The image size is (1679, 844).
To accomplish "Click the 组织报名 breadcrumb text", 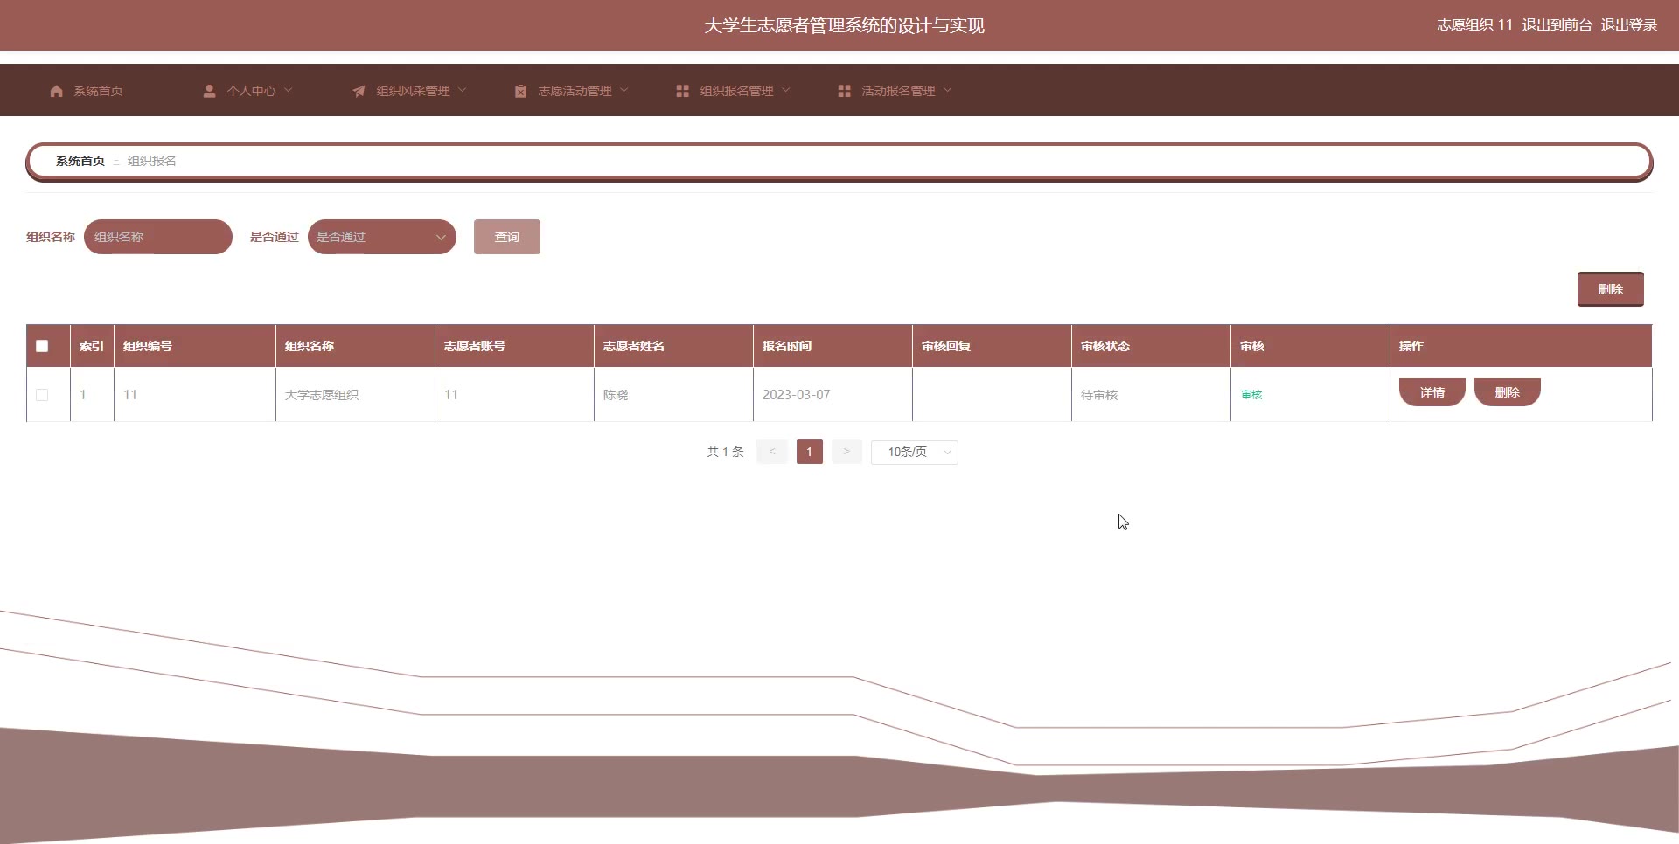I will click(x=152, y=161).
